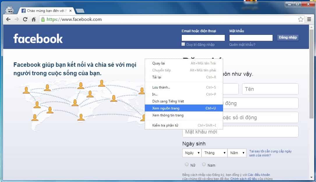Select In... print menu entry
This screenshot has height=182, width=316.
[x=184, y=94]
